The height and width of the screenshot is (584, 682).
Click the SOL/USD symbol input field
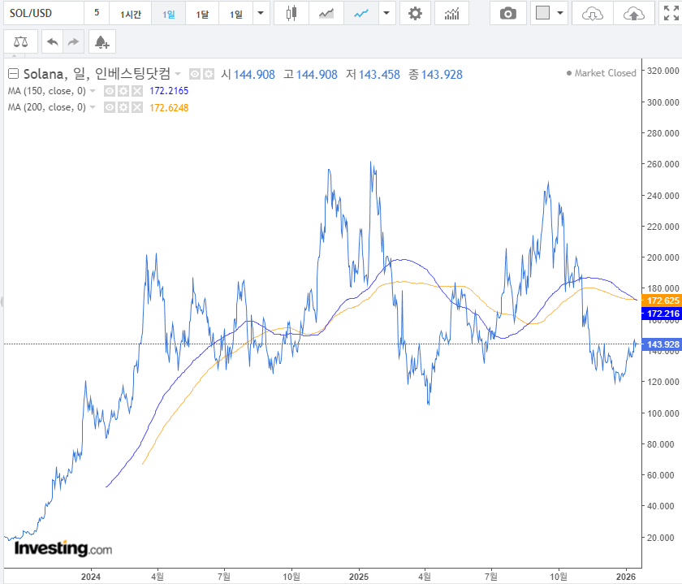click(44, 14)
